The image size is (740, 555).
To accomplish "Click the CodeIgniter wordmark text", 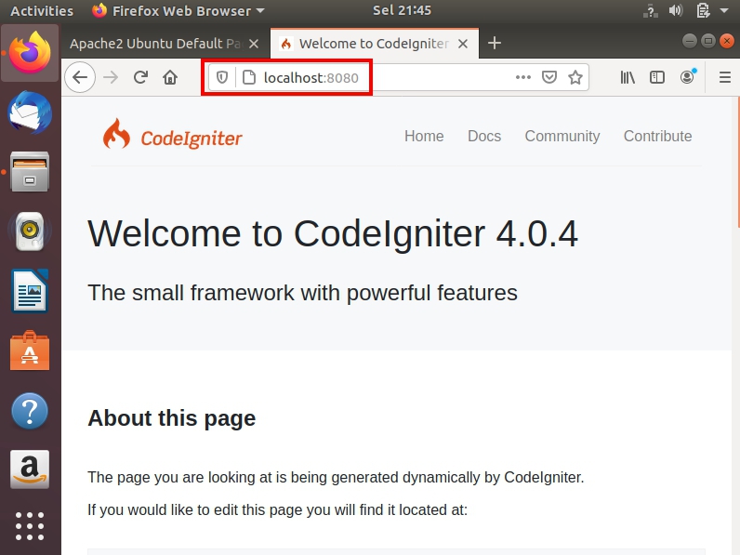I will 192,139.
